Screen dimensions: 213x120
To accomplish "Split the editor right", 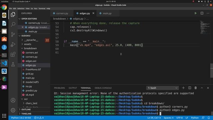I will [x=202, y=13].
